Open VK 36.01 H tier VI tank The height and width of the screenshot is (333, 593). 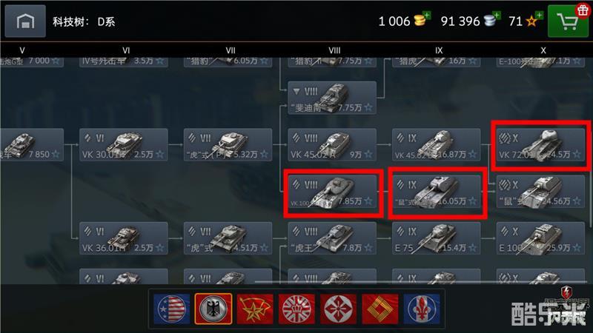point(124,238)
